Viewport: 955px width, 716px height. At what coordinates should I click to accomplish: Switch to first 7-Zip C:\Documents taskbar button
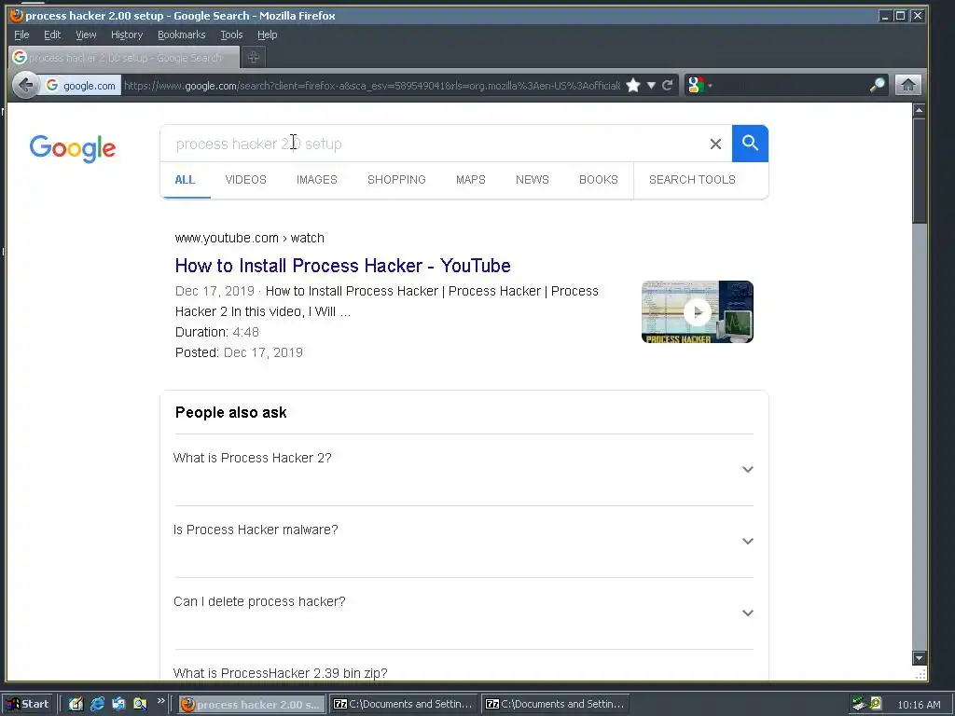click(x=404, y=704)
